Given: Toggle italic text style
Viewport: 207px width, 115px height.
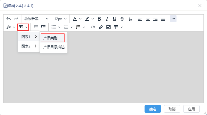Looking at the screenshot, I should [107, 19].
